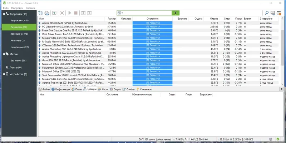The height and width of the screenshot is (143, 286).
Task: Click the create new torrent plus icon
Action: 54,13
